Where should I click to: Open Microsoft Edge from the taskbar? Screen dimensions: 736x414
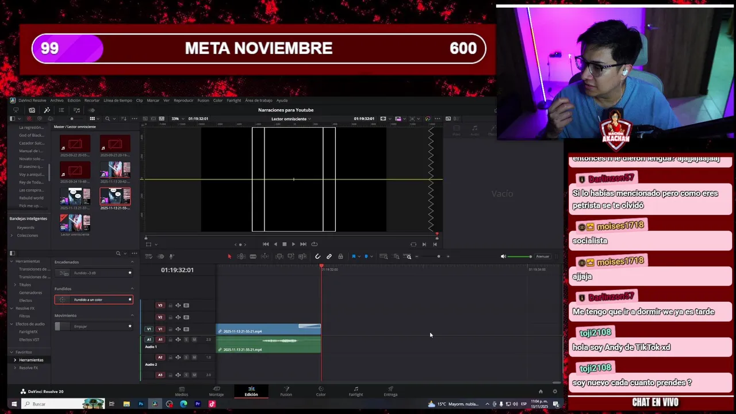coord(183,404)
